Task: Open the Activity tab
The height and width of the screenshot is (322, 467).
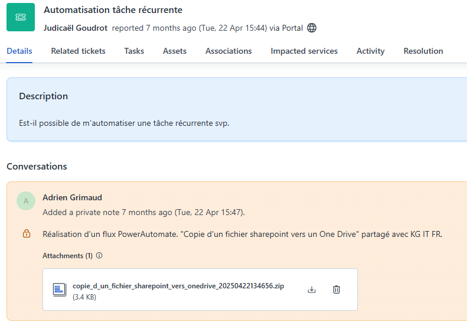Action: coord(370,51)
